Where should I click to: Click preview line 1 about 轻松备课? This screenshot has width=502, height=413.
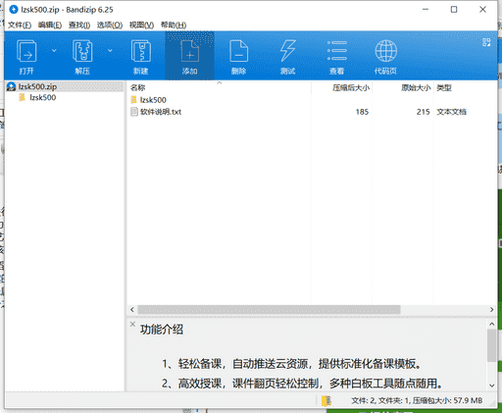click(x=292, y=364)
